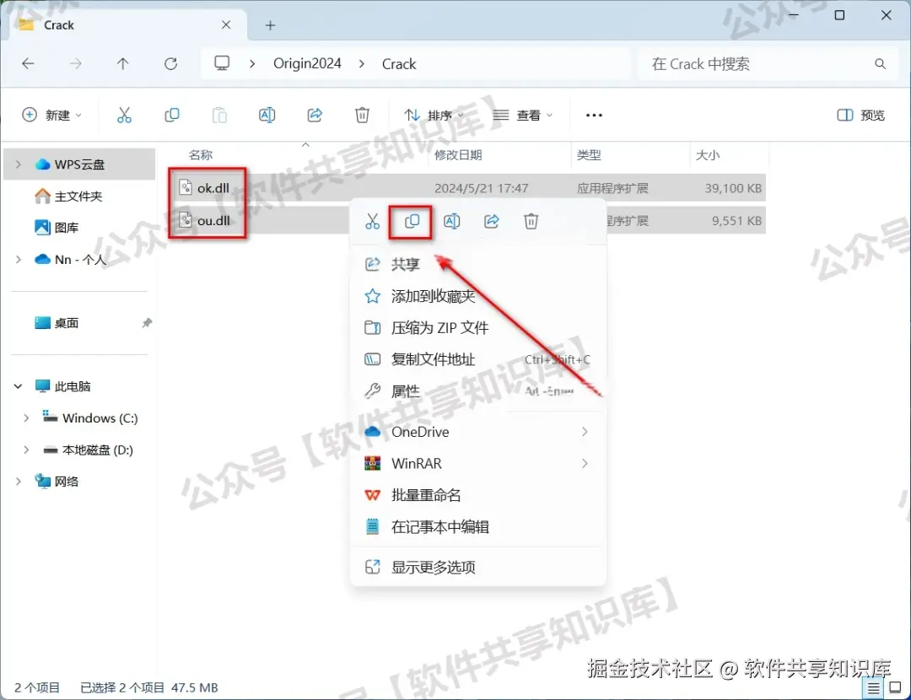Click the pin icon beside 桌面

(147, 323)
